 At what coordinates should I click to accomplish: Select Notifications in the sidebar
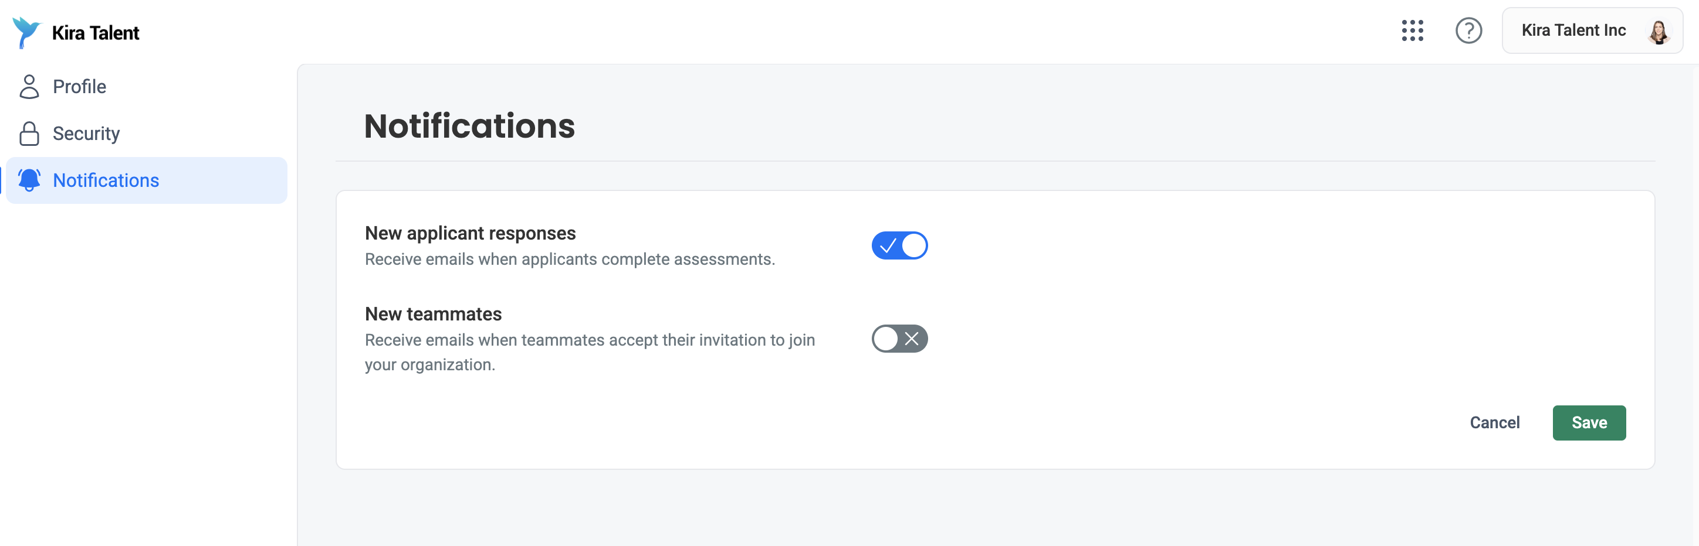147,180
